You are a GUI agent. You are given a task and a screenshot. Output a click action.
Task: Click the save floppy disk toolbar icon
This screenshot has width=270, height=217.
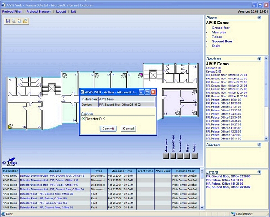tap(8, 21)
